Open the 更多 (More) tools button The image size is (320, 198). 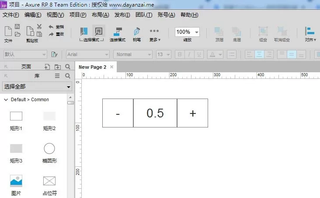pyautogui.click(x=154, y=34)
